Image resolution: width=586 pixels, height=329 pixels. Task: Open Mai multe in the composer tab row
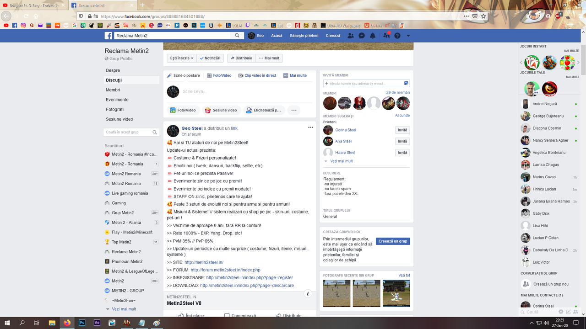click(295, 75)
